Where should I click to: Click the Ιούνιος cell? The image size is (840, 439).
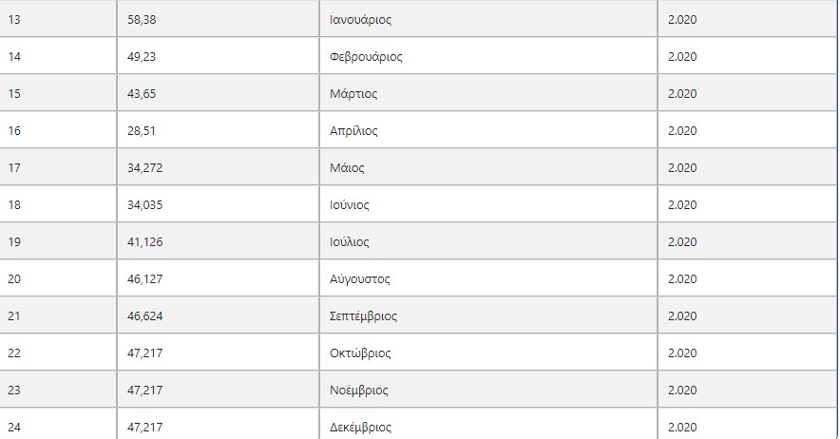[488, 204]
